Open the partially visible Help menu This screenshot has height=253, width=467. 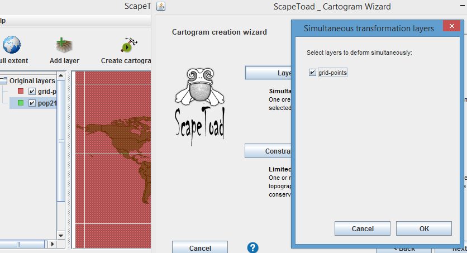(x=3, y=21)
